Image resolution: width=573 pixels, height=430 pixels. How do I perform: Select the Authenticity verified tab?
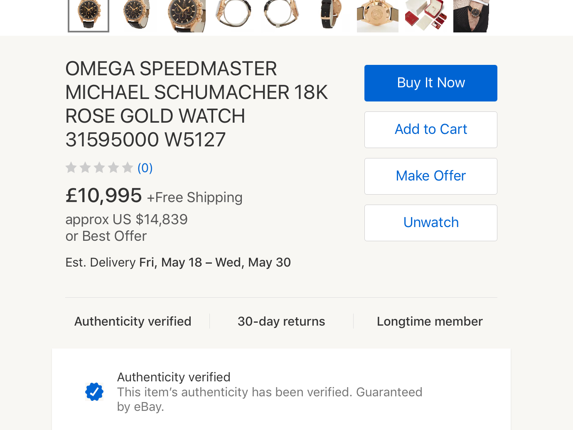pyautogui.click(x=133, y=321)
